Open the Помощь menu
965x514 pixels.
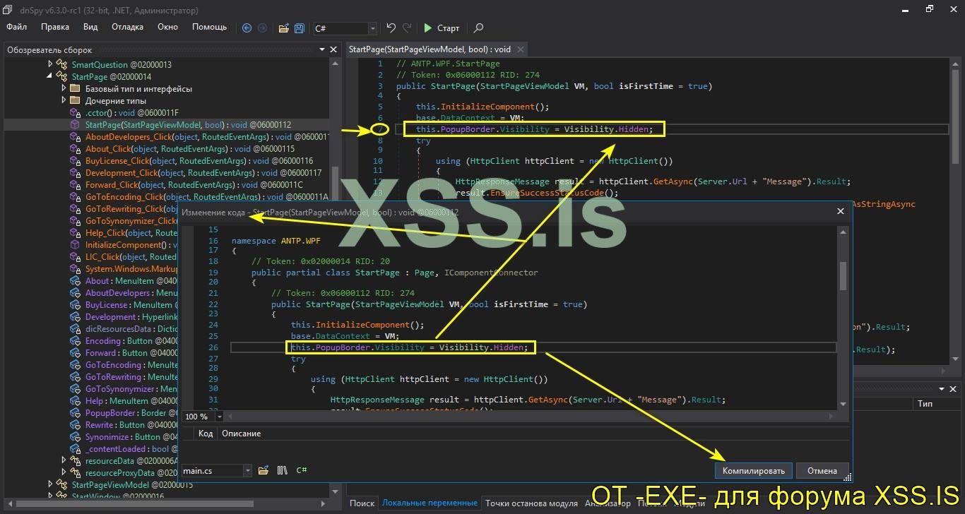[x=209, y=27]
